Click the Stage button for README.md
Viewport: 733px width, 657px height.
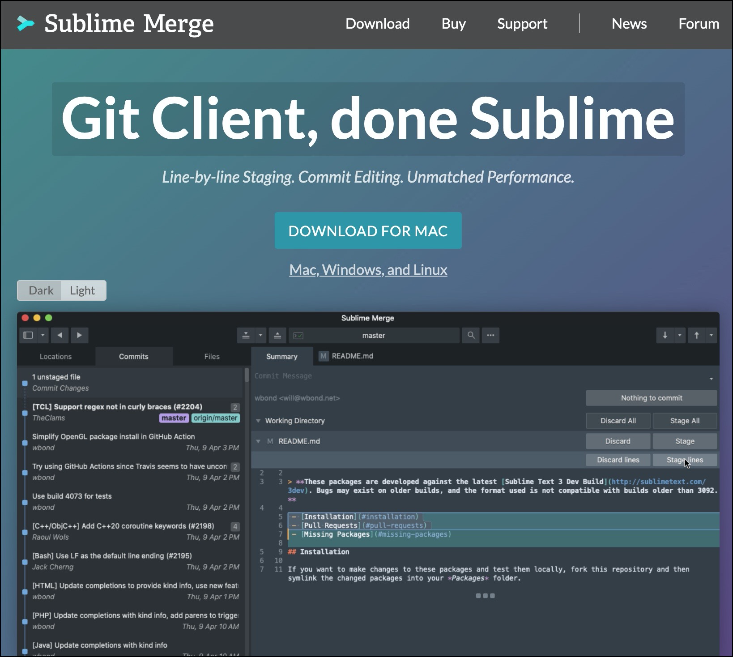point(685,441)
